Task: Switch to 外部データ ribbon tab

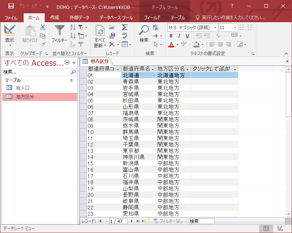Action: 79,18
